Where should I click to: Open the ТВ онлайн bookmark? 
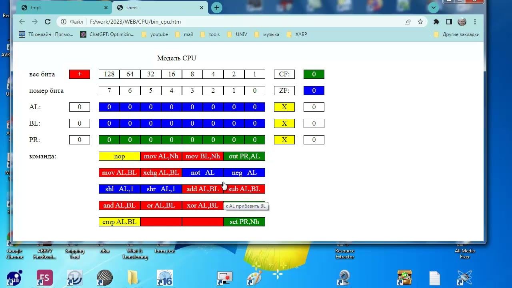click(46, 34)
